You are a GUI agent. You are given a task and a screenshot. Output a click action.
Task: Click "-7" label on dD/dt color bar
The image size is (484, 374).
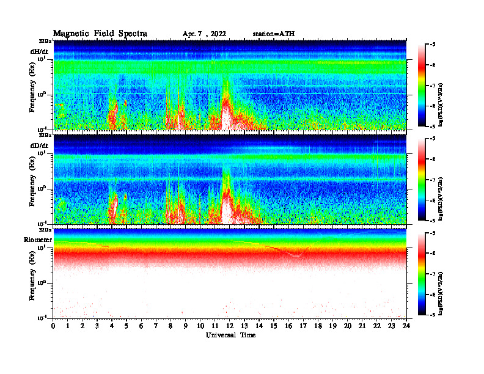point(433,179)
